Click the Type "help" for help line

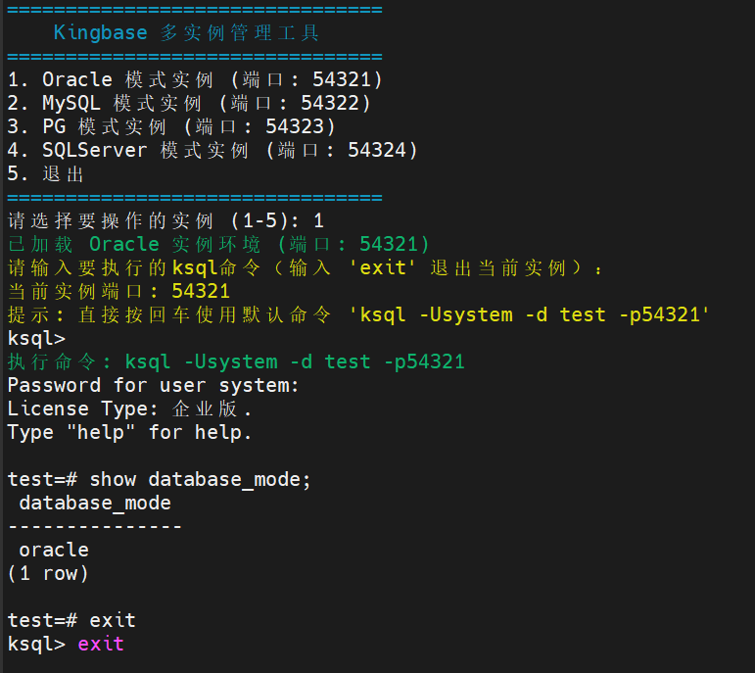tap(129, 432)
